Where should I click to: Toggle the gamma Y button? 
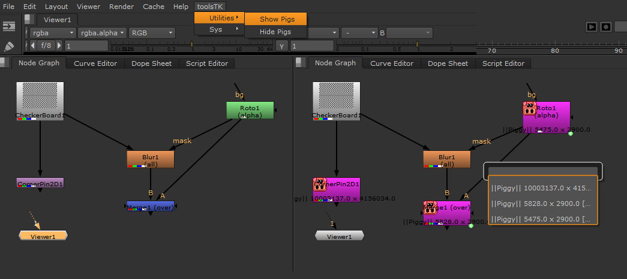click(283, 46)
